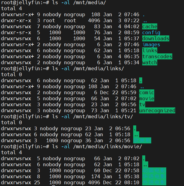Select the unrecognized folder name
Viewport: 184px width, 186px height.
pyautogui.click(x=157, y=111)
